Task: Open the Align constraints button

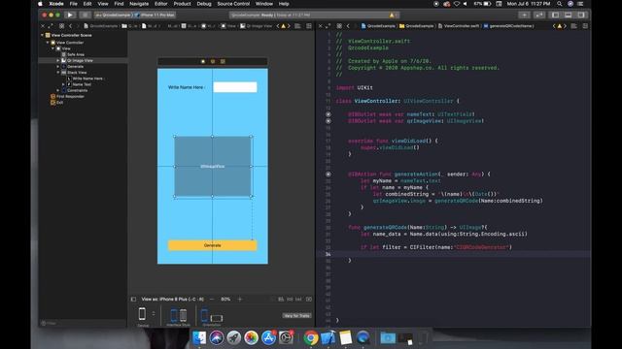Action: pos(281,300)
